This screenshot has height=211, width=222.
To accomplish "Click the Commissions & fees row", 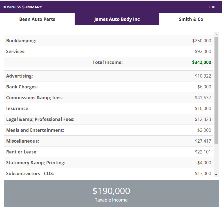I will 108,98.
